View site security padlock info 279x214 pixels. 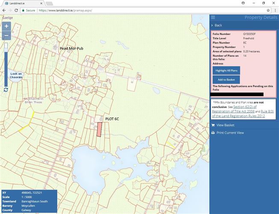pyautogui.click(x=23, y=10)
